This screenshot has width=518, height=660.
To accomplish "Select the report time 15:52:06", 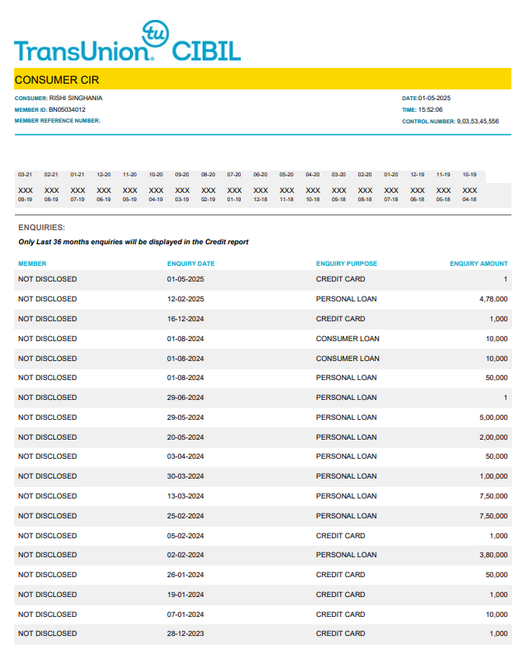I will tap(431, 109).
